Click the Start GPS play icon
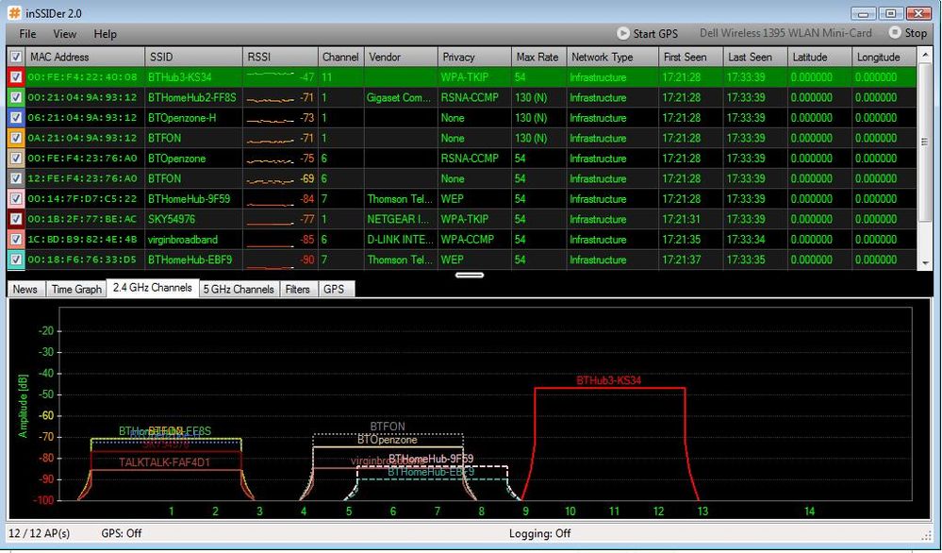 pos(623,34)
